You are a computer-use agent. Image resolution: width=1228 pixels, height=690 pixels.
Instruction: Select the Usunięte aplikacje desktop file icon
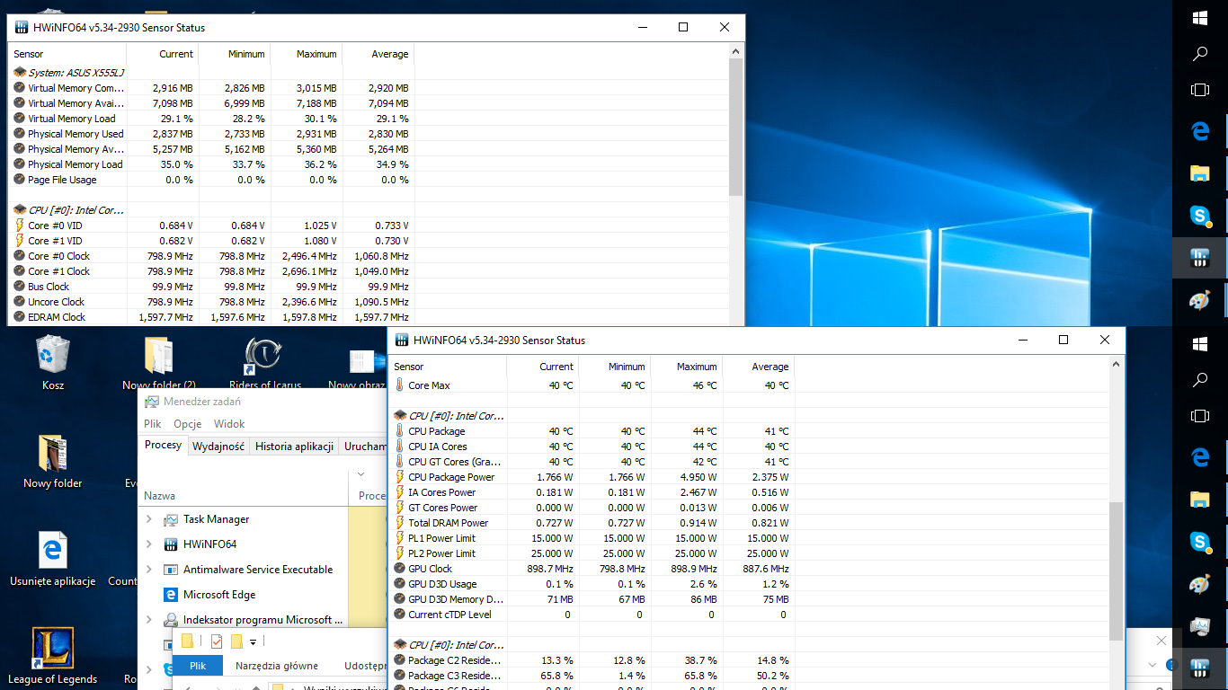pyautogui.click(x=52, y=559)
